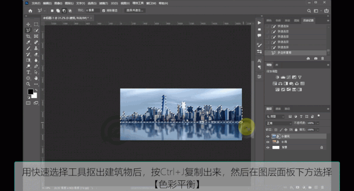The width and height of the screenshot is (354, 191).
Task: Open the Adjustments panel flyout menu
Action: [x=328, y=65]
